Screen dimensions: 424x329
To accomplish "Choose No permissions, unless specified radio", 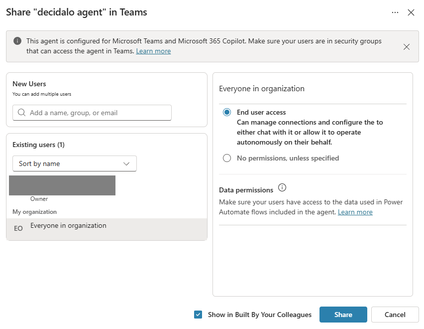I will click(226, 158).
